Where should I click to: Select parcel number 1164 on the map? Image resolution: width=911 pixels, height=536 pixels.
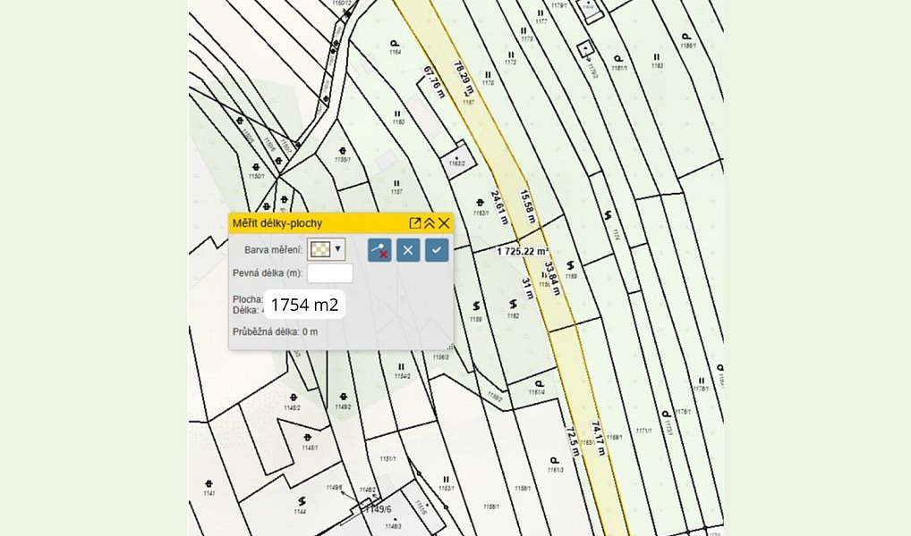(395, 52)
